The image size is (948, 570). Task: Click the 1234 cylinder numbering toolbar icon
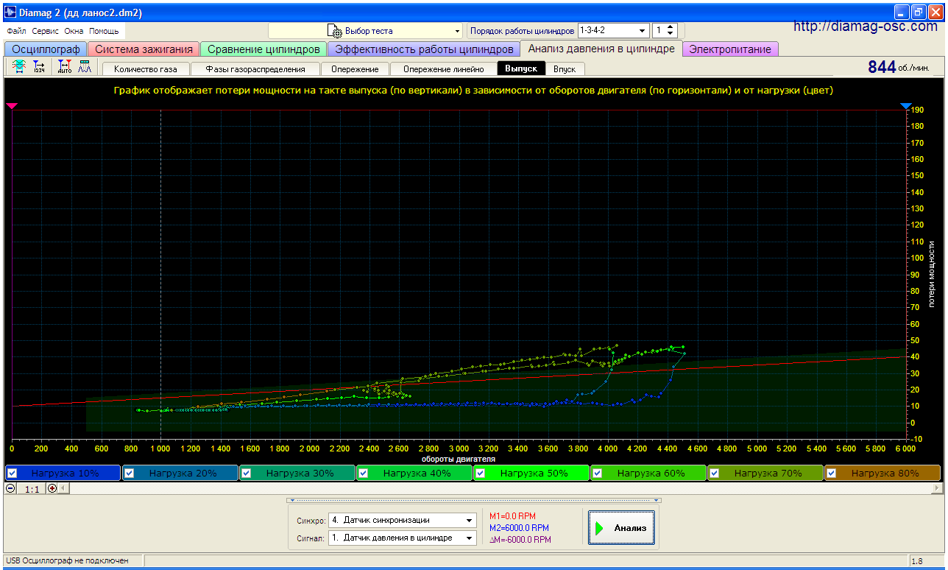(39, 68)
